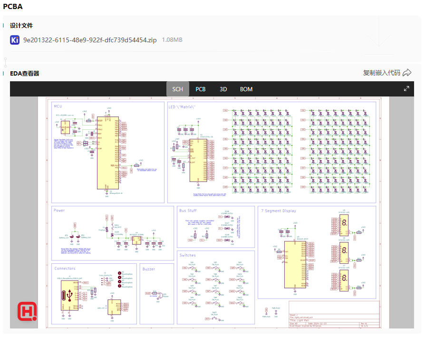Expand the EDA viewer to fullscreen
425x337 pixels.
(406, 88)
